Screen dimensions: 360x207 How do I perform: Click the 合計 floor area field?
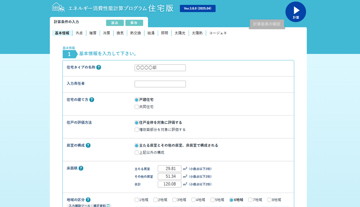[170, 184]
